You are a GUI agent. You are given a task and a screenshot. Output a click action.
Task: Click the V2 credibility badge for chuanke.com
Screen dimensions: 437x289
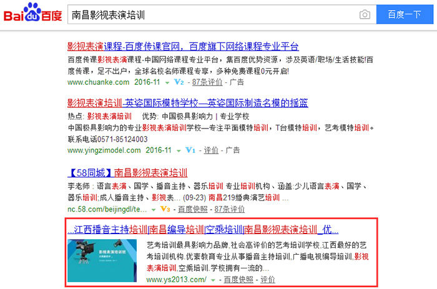179,82
